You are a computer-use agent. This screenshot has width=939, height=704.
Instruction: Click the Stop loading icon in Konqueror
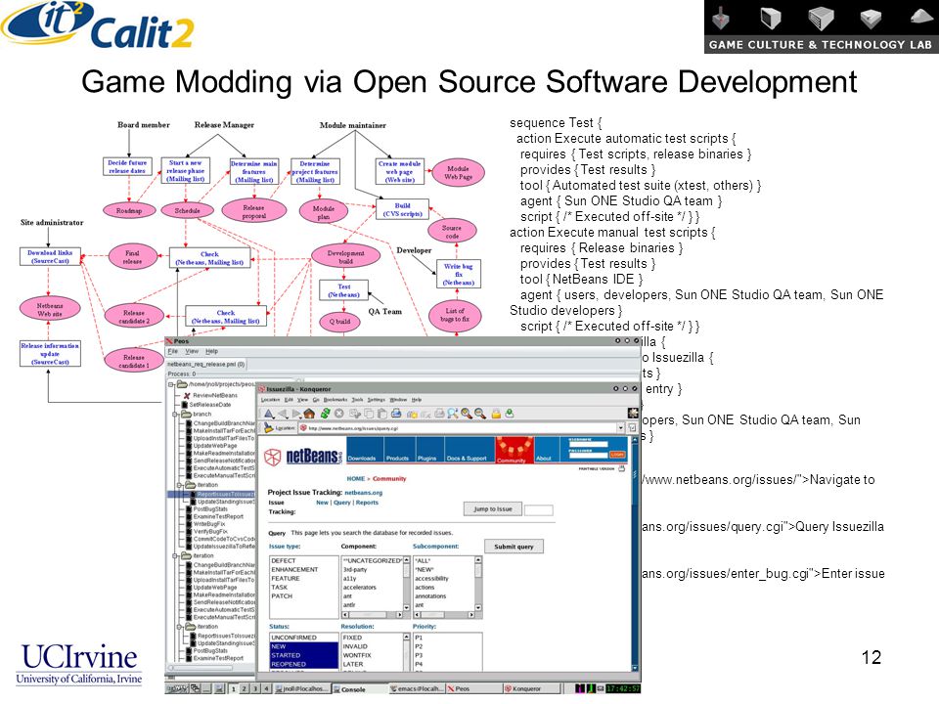[x=339, y=413]
